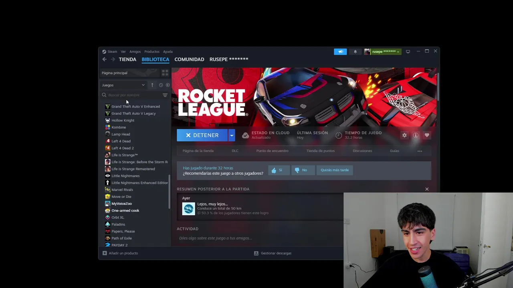The width and height of the screenshot is (513, 288).
Task: Click the play time clock icon
Action: (339, 135)
